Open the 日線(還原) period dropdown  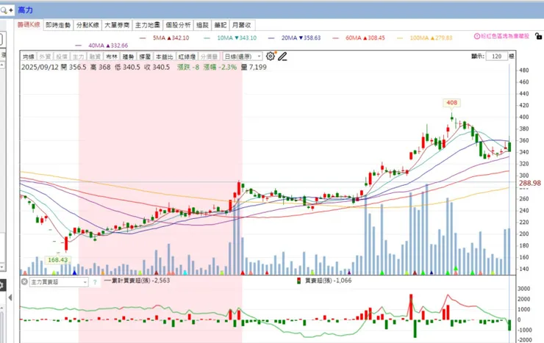click(242, 57)
